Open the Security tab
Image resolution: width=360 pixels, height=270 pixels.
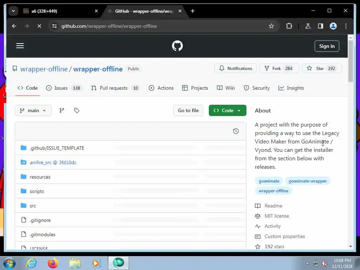[257, 88]
